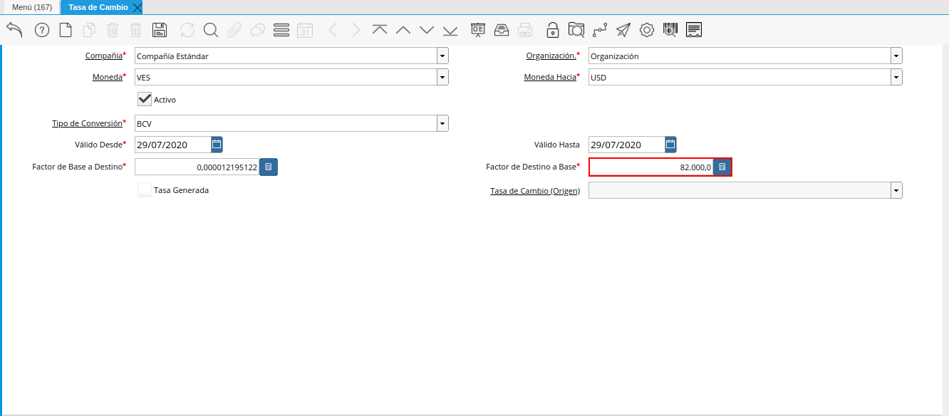The width and height of the screenshot is (949, 416).
Task: Click the Tipo de Conversión label link
Action: pyautogui.click(x=87, y=123)
